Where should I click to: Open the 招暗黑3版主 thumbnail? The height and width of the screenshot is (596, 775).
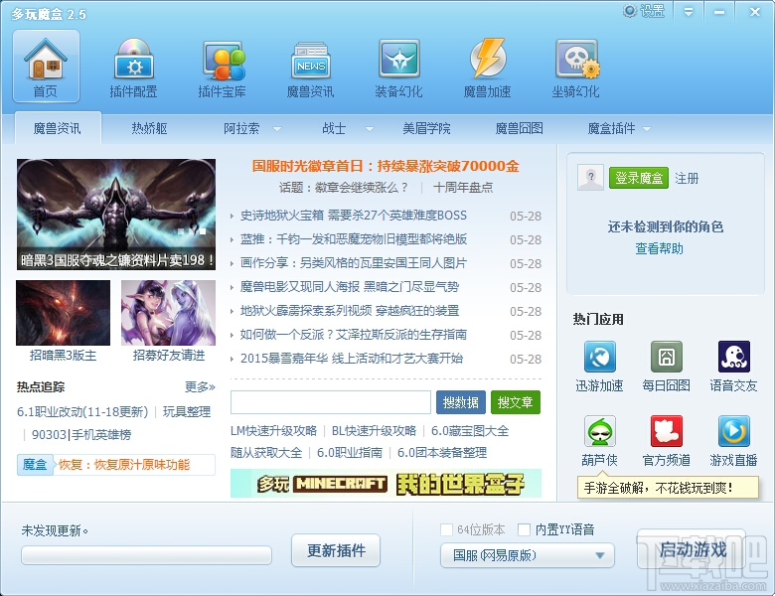63,313
